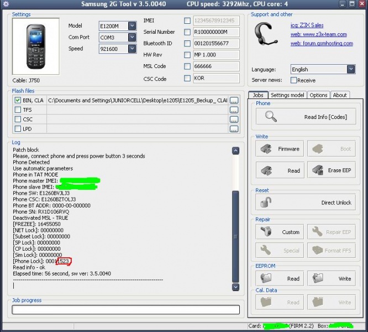Click the magnifier icon on Read Info
The width and height of the screenshot is (368, 332).
click(271, 116)
